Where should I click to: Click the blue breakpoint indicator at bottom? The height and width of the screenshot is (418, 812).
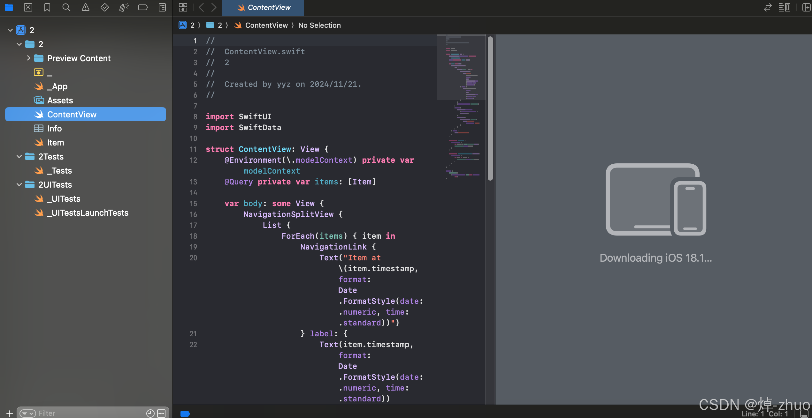(x=185, y=414)
